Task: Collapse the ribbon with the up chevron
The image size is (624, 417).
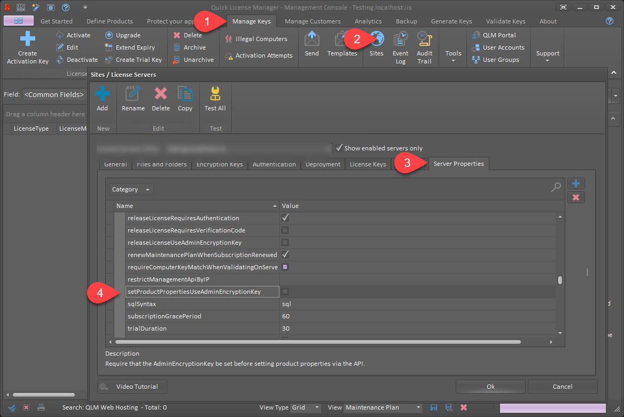Action: [614, 73]
